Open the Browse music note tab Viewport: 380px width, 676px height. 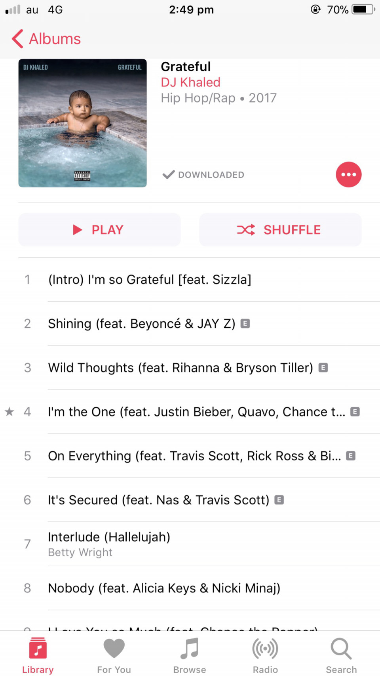click(x=190, y=655)
